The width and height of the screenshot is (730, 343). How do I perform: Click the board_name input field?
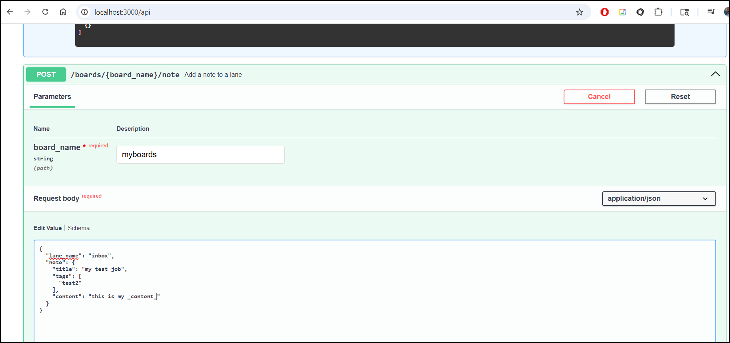point(200,154)
